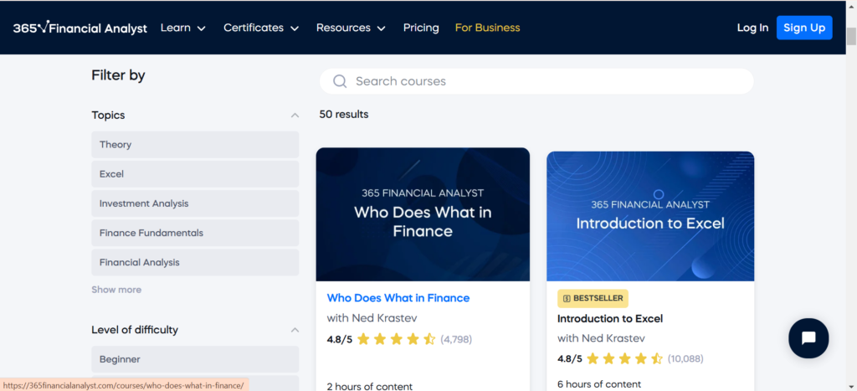Go to the Pricing page

(421, 28)
